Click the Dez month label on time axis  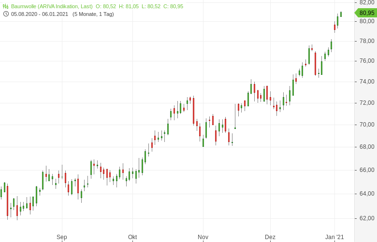click(270, 237)
